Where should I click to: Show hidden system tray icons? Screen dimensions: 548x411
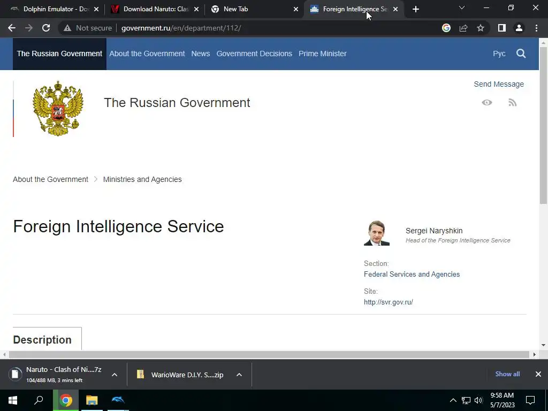pos(453,400)
